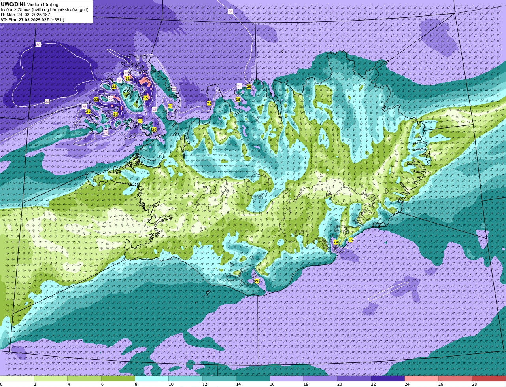This screenshot has height=387, width=506.
Task: Click the initial time 'IT: Mán. 24. 03. 2025 18Z'
Action: [x=26, y=15]
